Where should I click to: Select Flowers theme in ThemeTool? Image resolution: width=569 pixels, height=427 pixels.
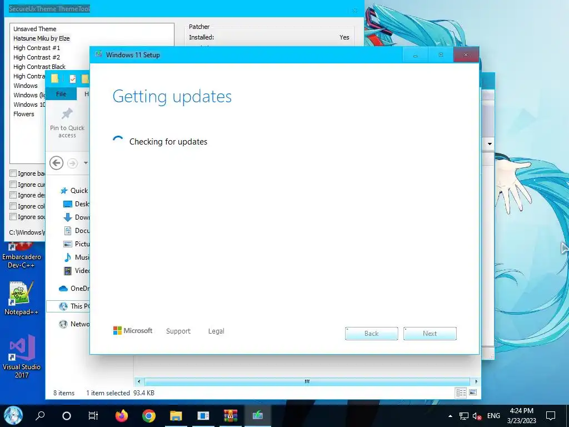click(x=23, y=113)
